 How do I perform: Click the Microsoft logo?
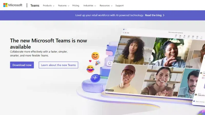(x=13, y=5)
